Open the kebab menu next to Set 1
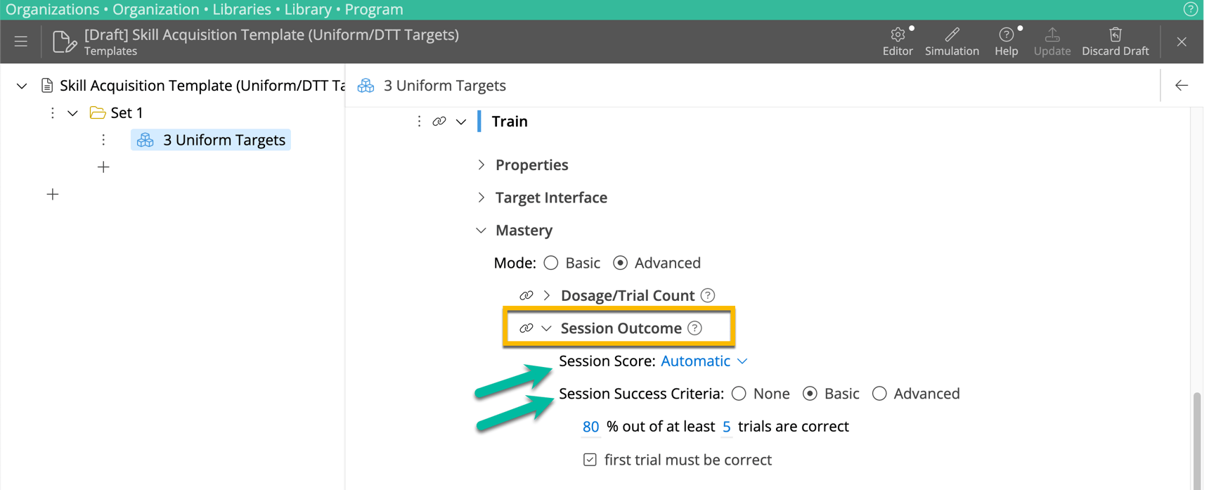Viewport: 1209px width, 490px height. click(x=53, y=112)
